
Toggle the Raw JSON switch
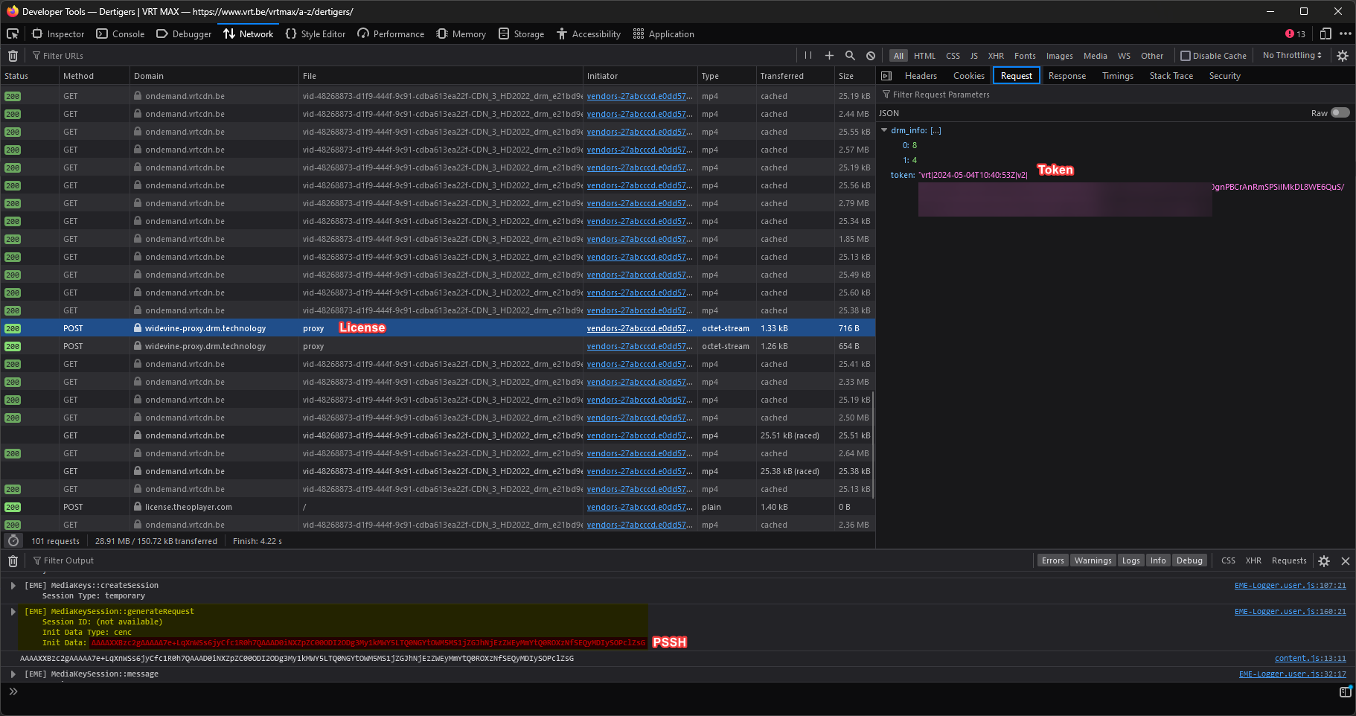click(1340, 113)
